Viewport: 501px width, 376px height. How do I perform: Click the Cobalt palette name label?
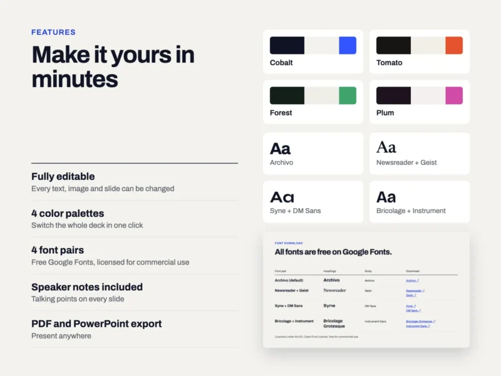281,63
